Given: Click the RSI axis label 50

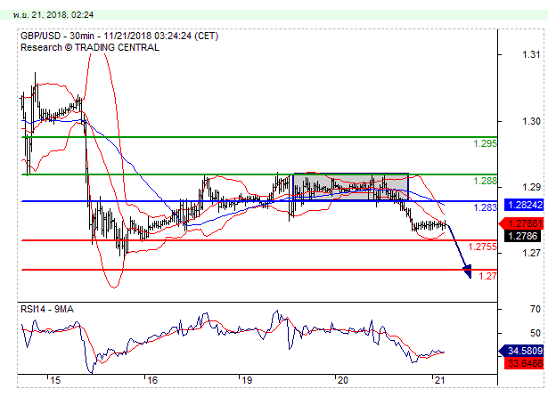Looking at the screenshot, I should [535, 333].
